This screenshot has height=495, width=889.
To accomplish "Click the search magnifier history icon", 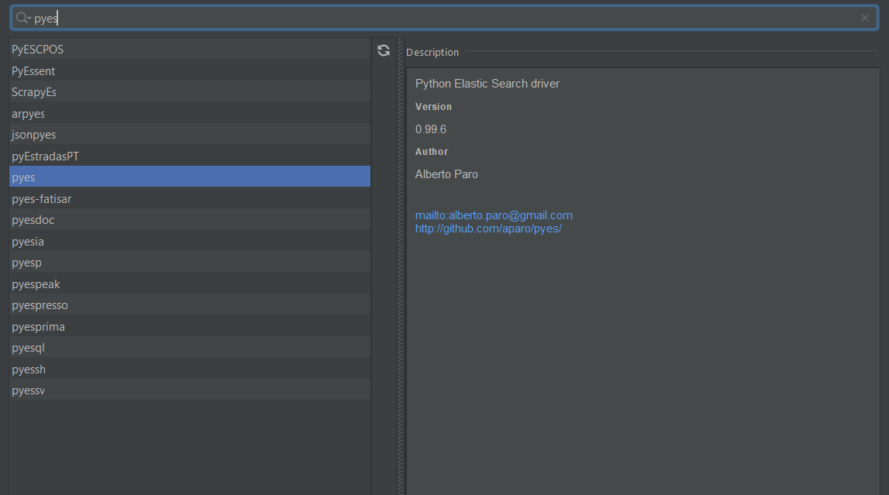I will click(22, 18).
